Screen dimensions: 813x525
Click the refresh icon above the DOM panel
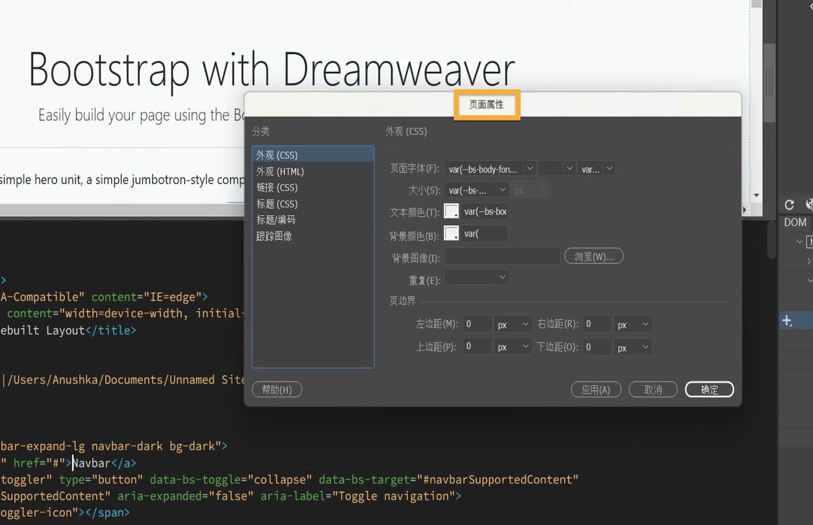(x=789, y=205)
